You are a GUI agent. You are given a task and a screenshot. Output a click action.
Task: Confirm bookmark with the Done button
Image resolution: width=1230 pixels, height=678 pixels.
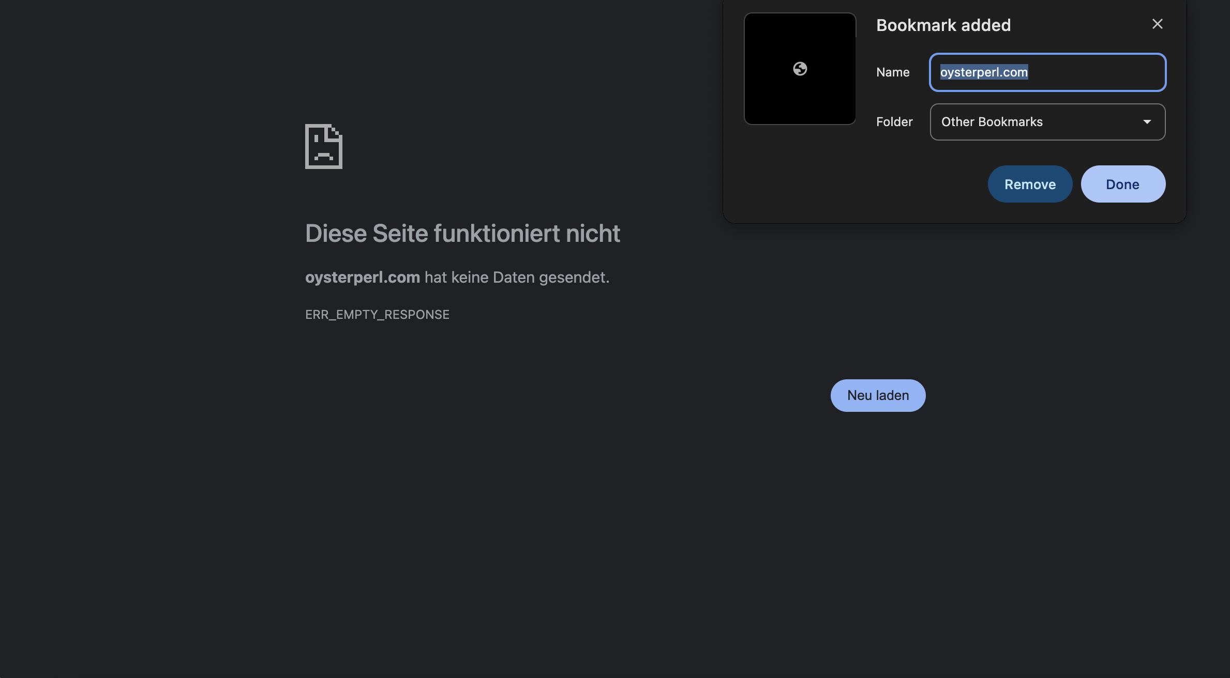tap(1122, 184)
